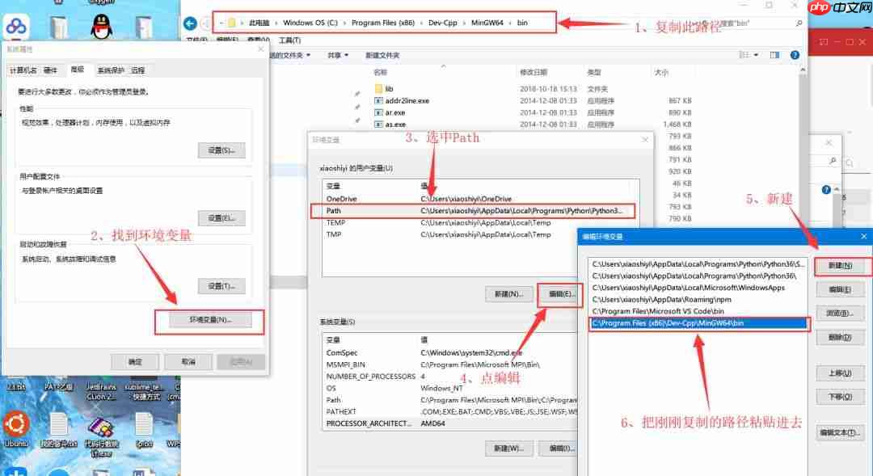Viewport: 873px width, 476px height.
Task: Click the folder icon in address bar
Action: point(232,23)
